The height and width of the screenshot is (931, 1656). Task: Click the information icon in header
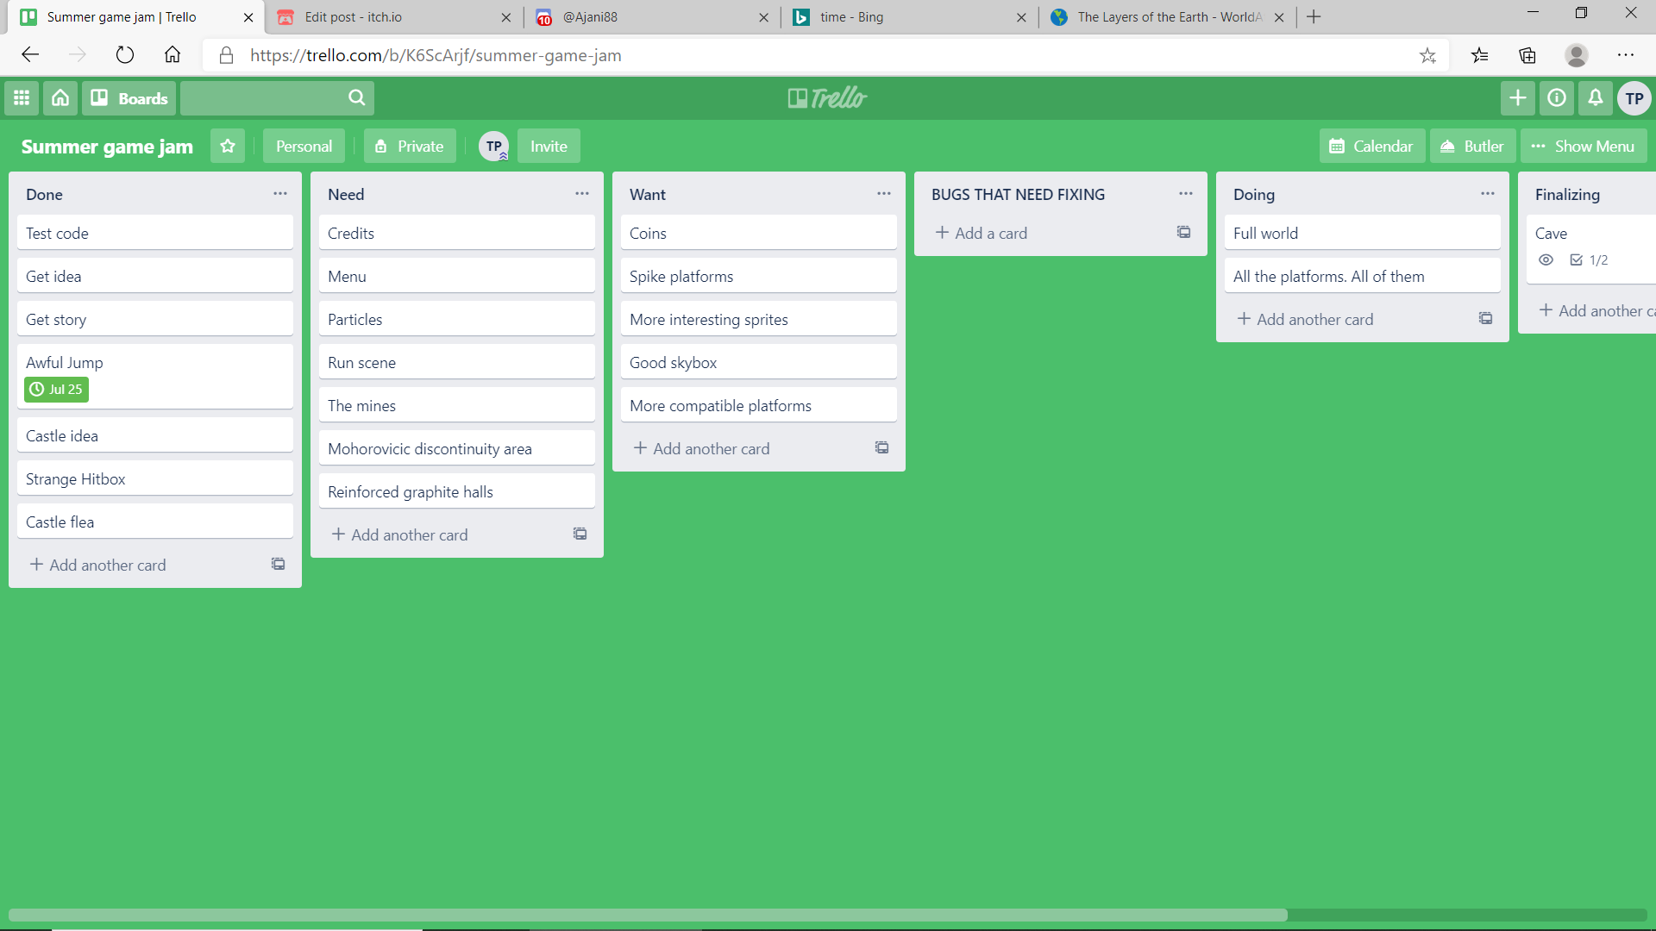pyautogui.click(x=1557, y=98)
